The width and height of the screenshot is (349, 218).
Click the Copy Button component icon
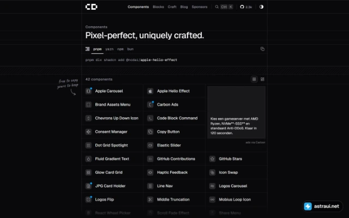point(151,132)
